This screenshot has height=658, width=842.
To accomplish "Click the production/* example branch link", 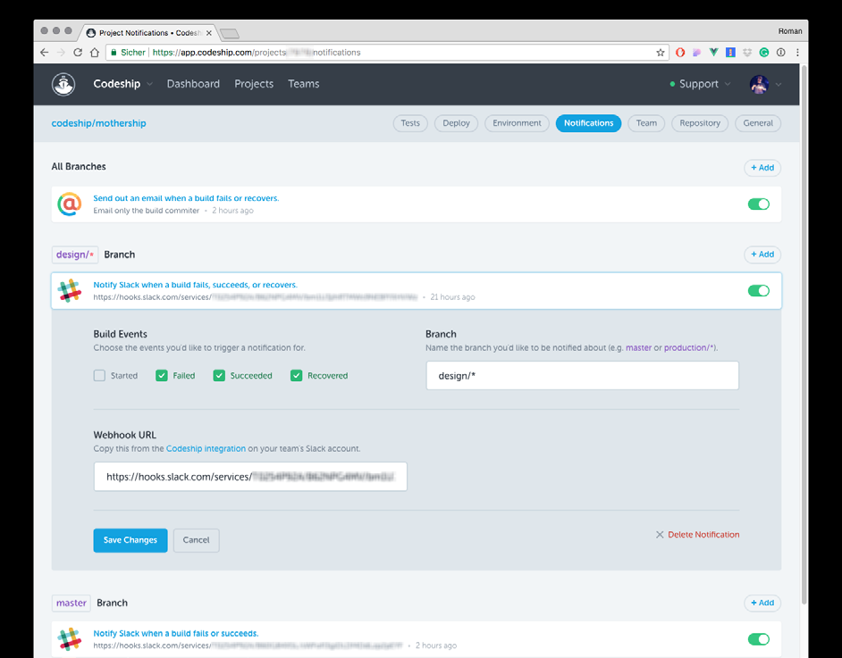I will [x=689, y=347].
